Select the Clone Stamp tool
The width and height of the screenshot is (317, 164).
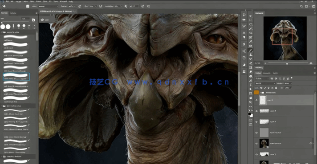click(x=251, y=55)
